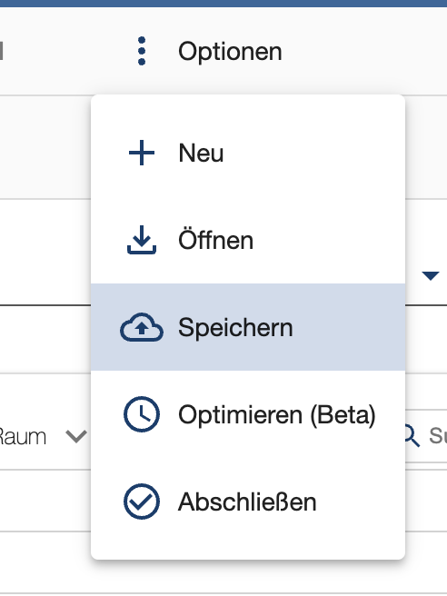This screenshot has width=447, height=596.
Task: Click the empty row below Raum filter
Action: tap(45, 501)
